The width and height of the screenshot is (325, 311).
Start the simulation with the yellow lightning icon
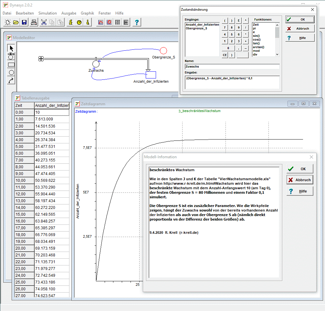click(70, 22)
